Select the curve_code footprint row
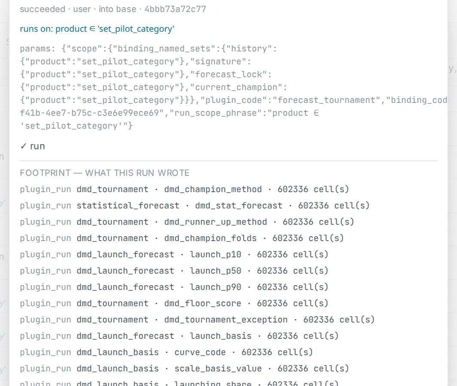 [166, 352]
